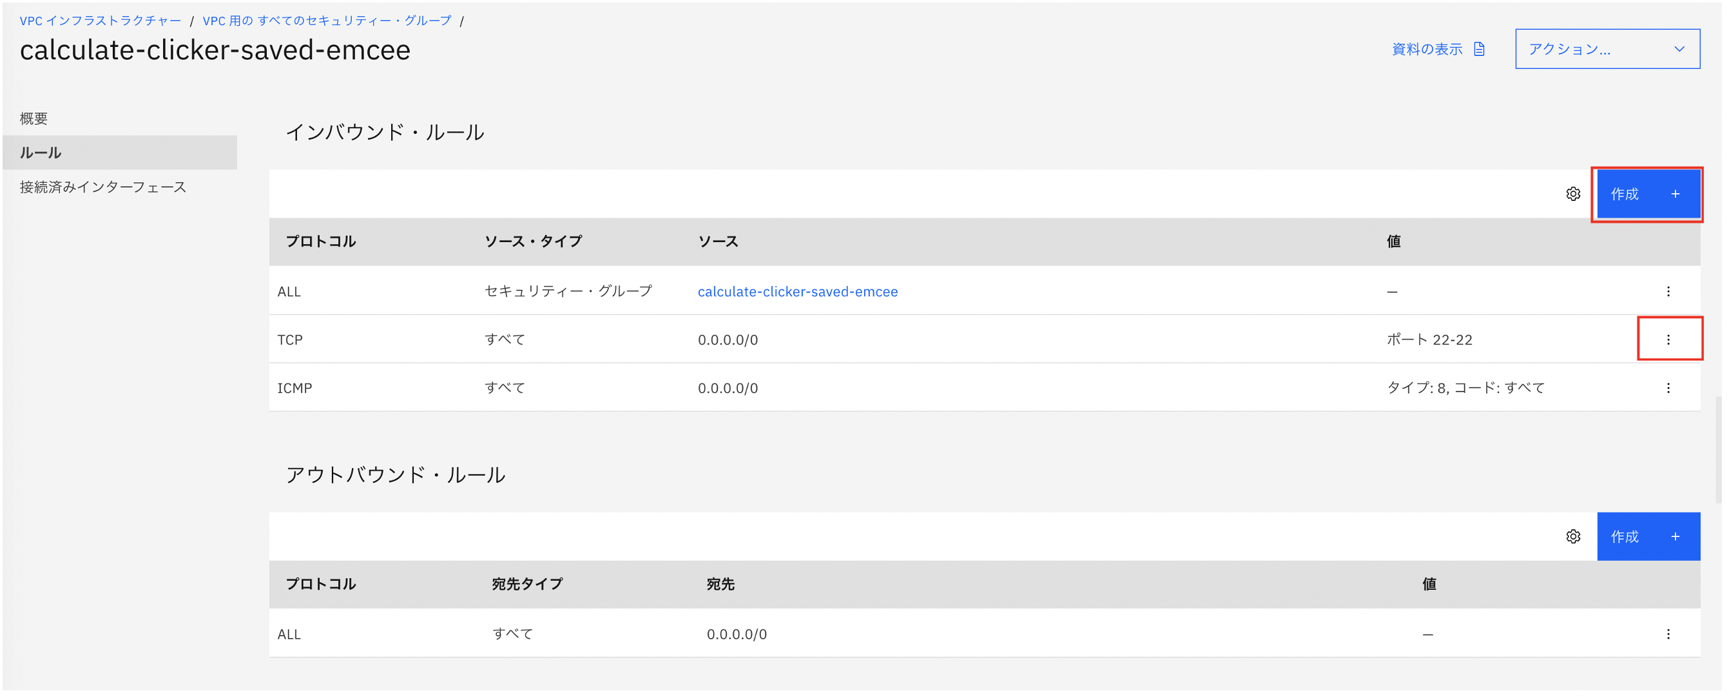Open 接続済みインターフェース sidebar tab
Viewport: 1727px width, 698px height.
(x=102, y=187)
